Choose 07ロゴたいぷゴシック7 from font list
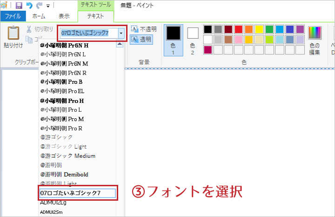The width and height of the screenshot is (335, 217). [77, 193]
